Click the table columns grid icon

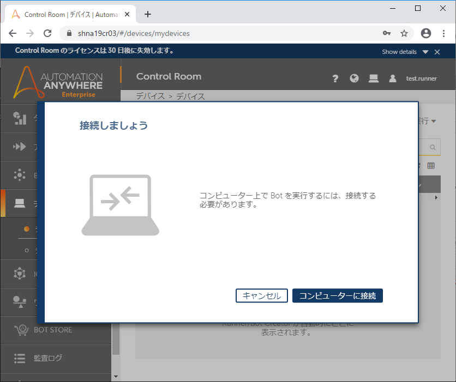[x=431, y=166]
